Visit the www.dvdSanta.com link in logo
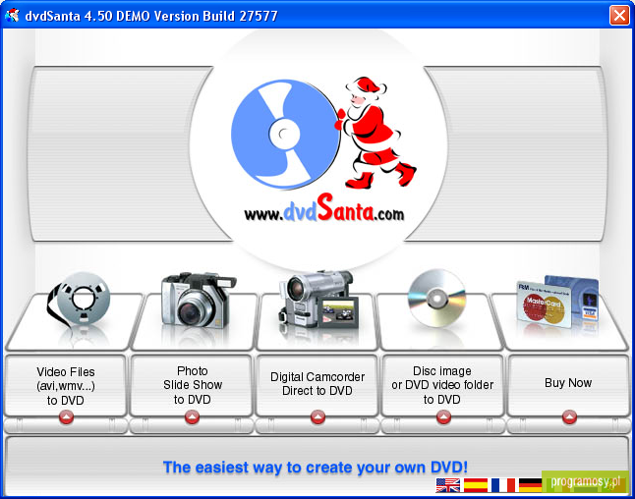Screen dimensions: 635x499 point(324,208)
